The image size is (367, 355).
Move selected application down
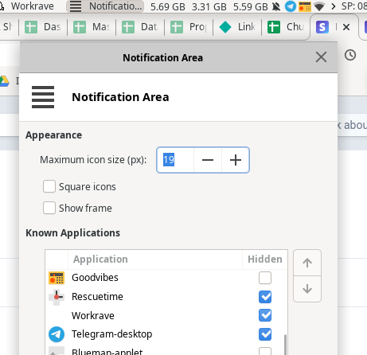pos(307,289)
